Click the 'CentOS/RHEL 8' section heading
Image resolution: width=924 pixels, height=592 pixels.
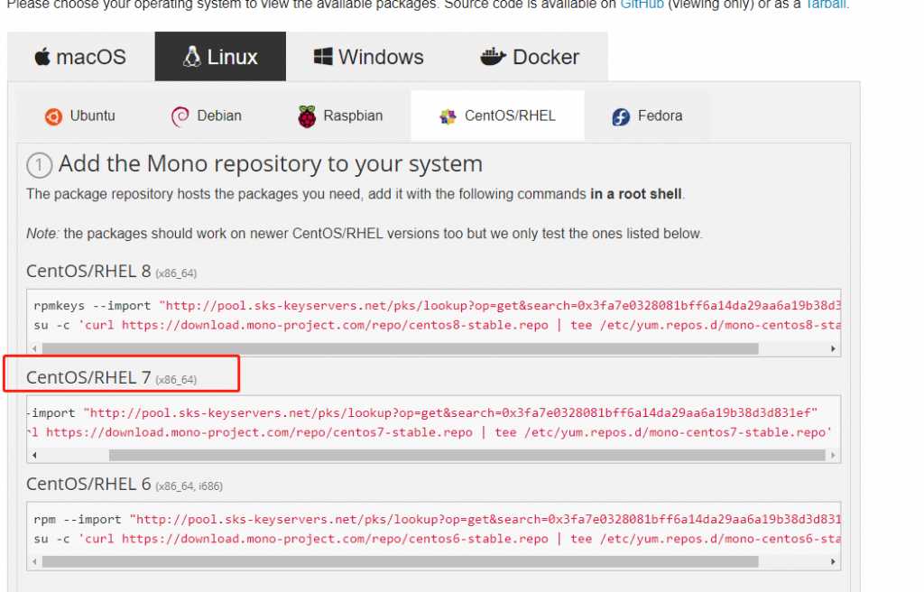tap(88, 272)
